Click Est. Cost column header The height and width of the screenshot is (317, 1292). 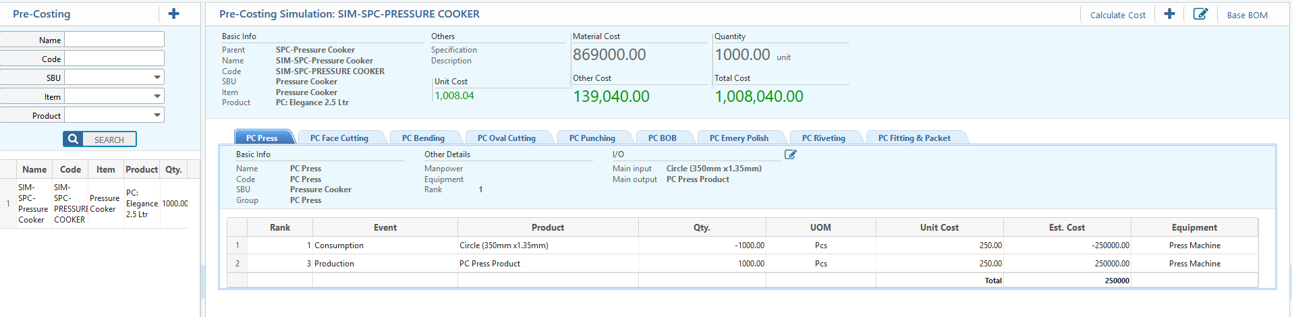click(1067, 227)
